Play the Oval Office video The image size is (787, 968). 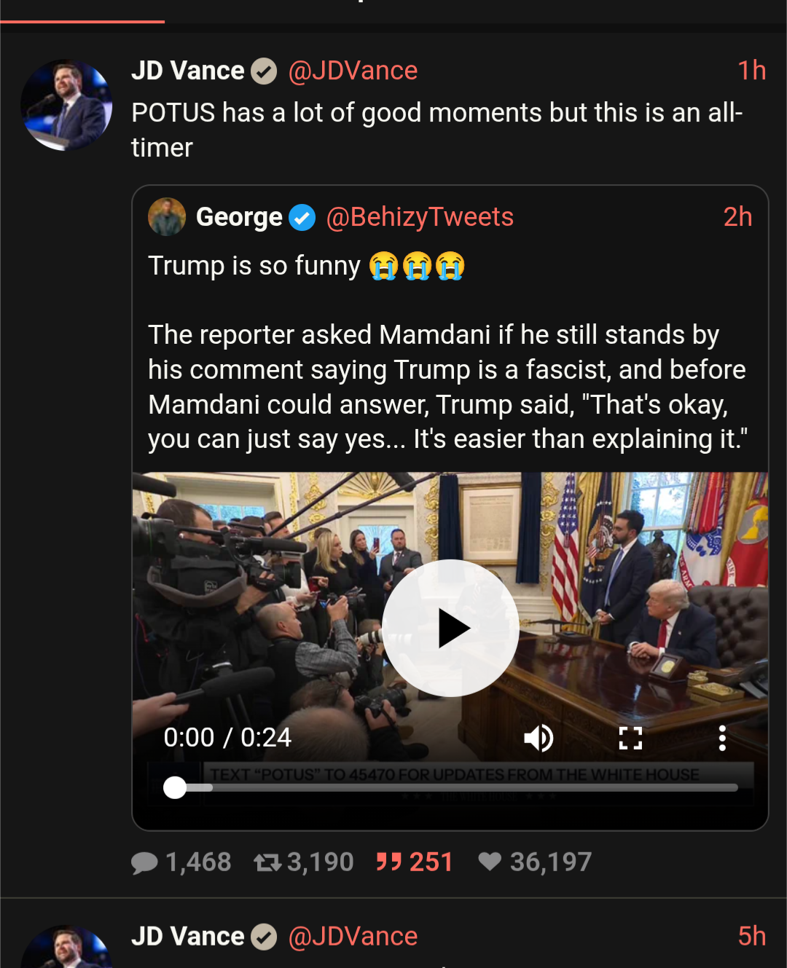(x=450, y=628)
